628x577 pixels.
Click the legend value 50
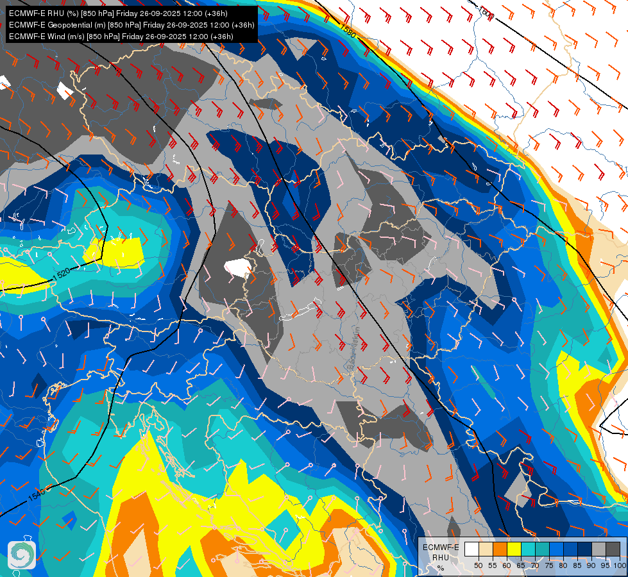(478, 565)
